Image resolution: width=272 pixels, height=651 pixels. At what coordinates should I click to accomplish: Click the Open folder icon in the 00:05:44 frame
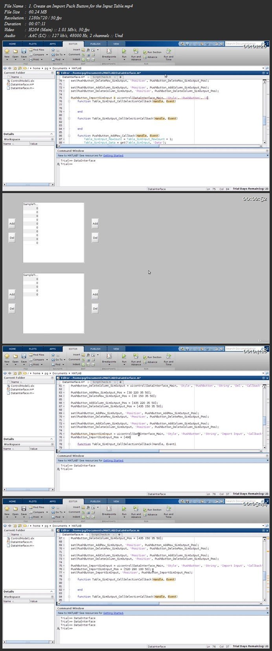tap(15, 509)
